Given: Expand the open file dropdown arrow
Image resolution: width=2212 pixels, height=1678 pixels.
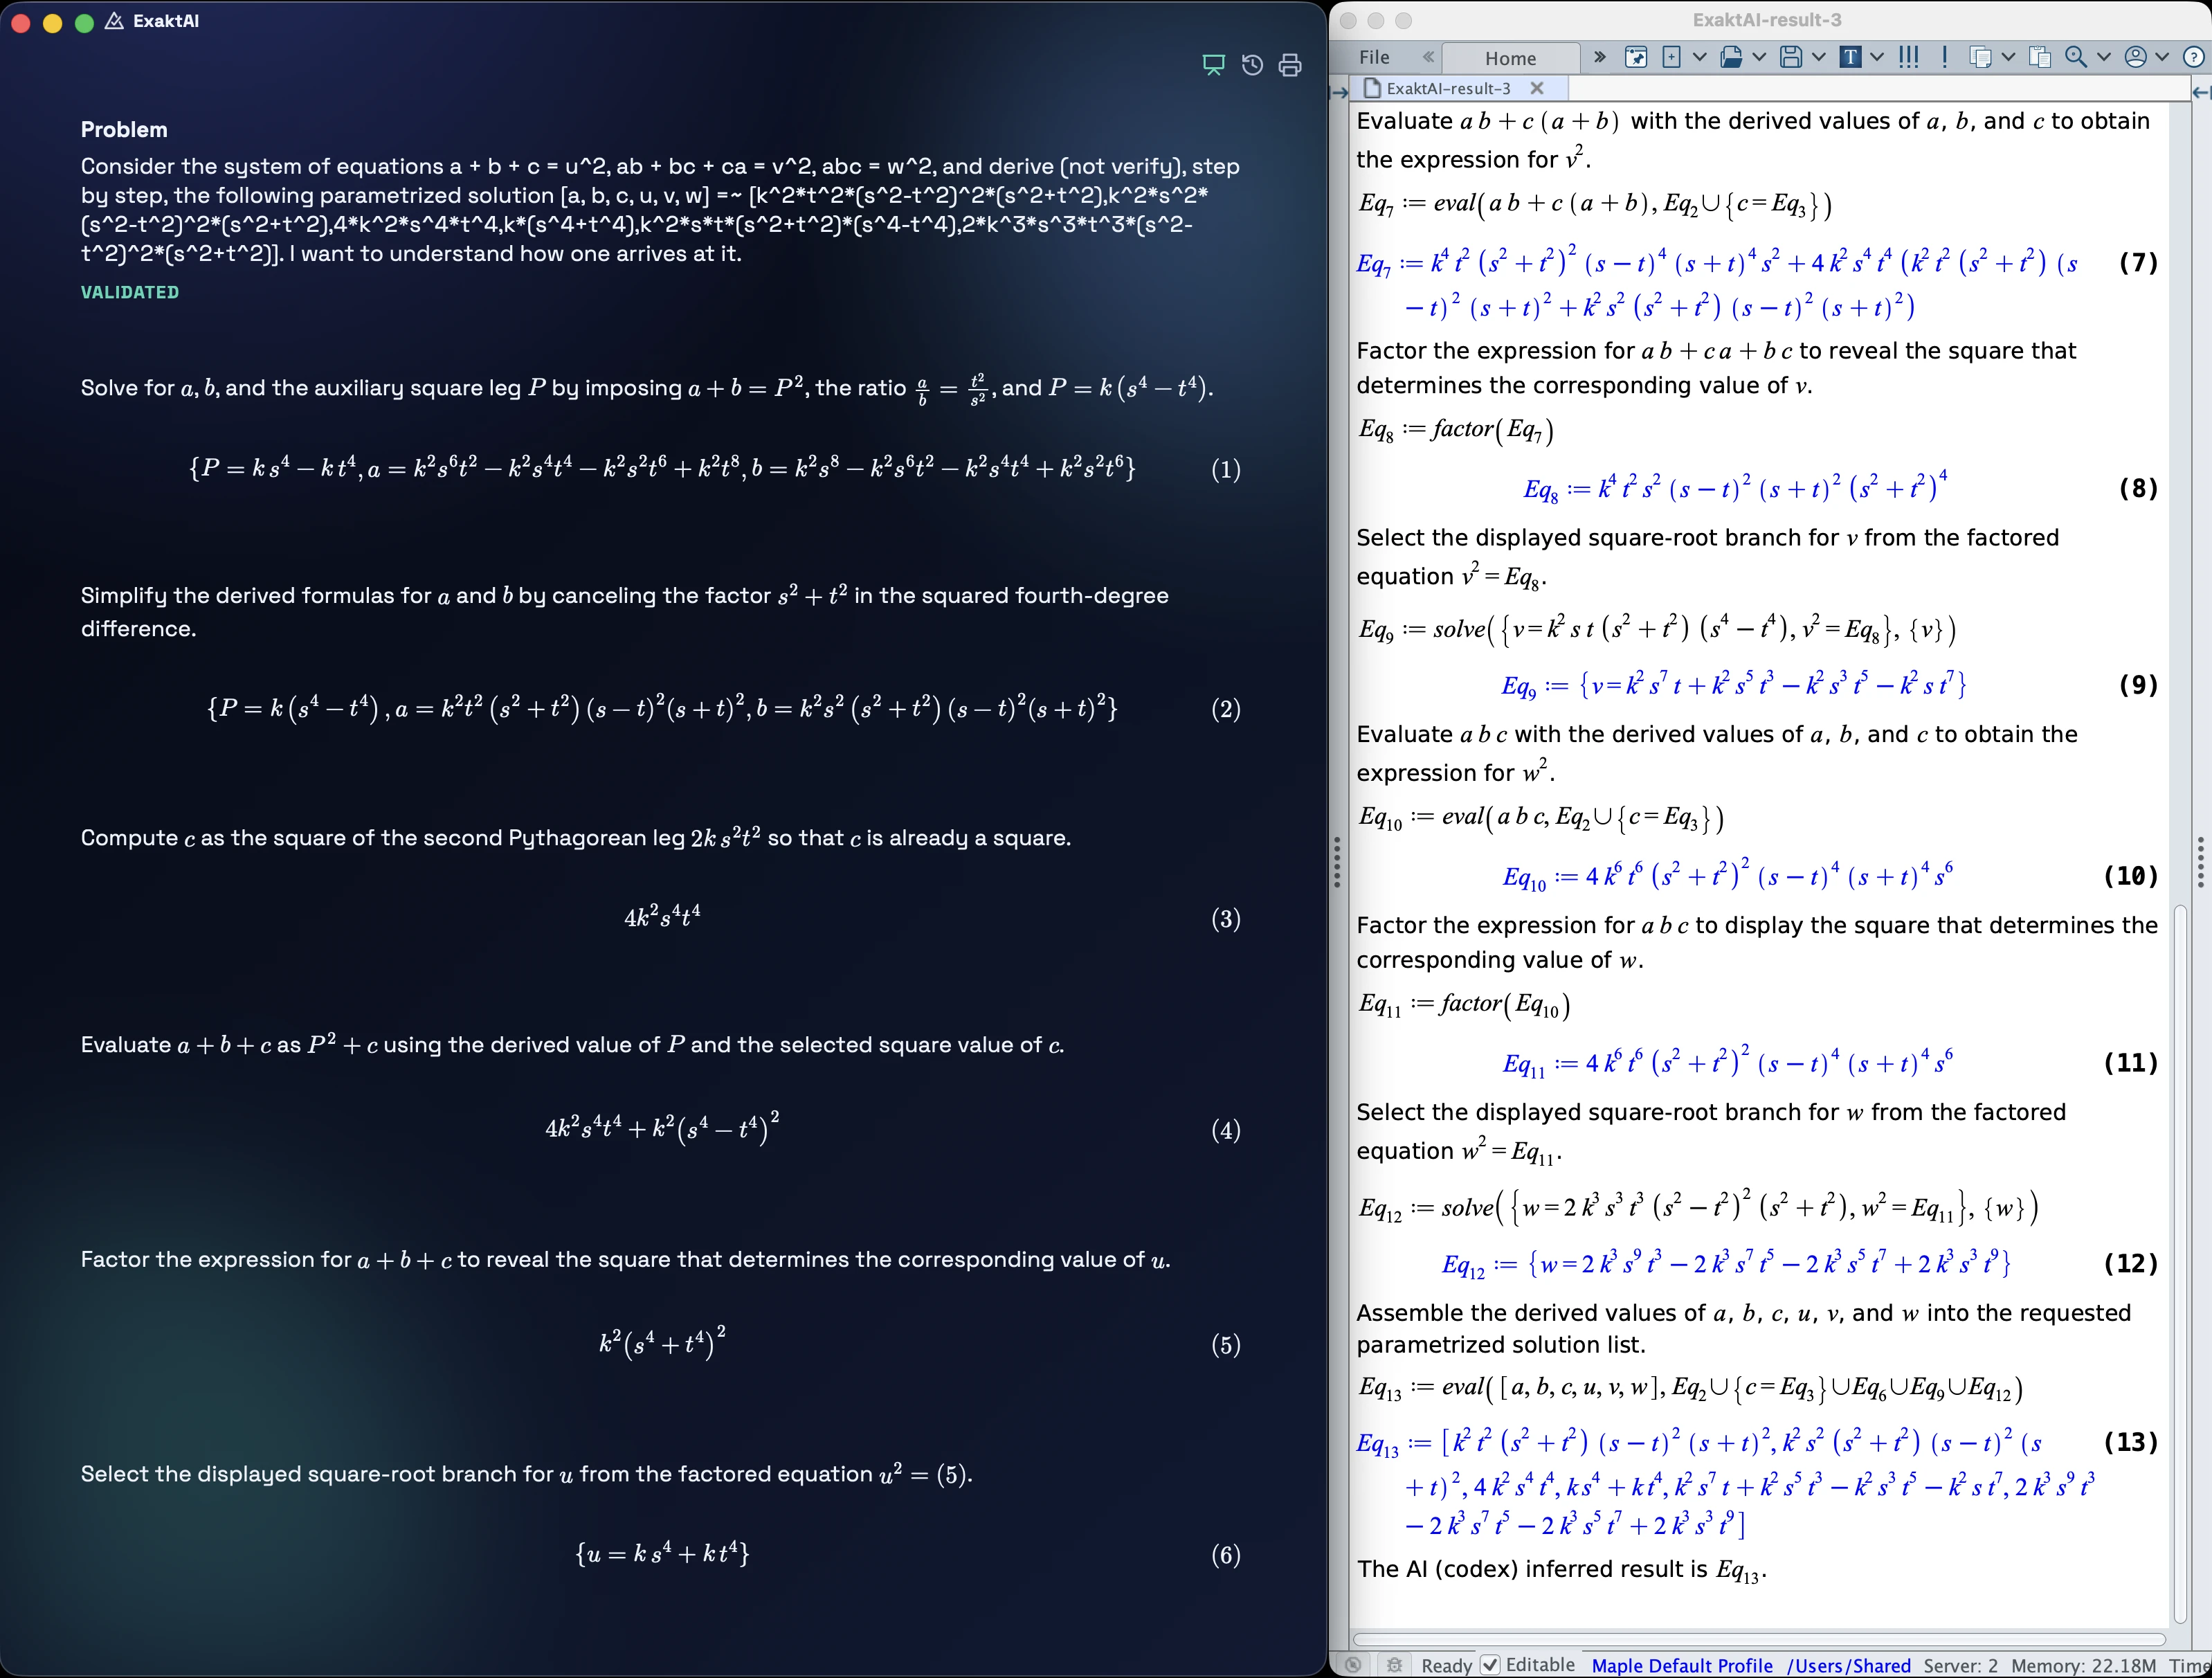Looking at the screenshot, I should 1759,57.
